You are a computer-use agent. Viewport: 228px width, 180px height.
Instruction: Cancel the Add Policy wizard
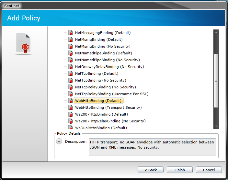[x=209, y=170]
